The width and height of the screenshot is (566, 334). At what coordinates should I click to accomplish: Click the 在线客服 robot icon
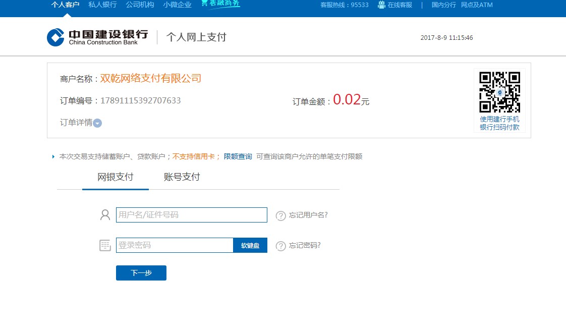pyautogui.click(x=381, y=5)
